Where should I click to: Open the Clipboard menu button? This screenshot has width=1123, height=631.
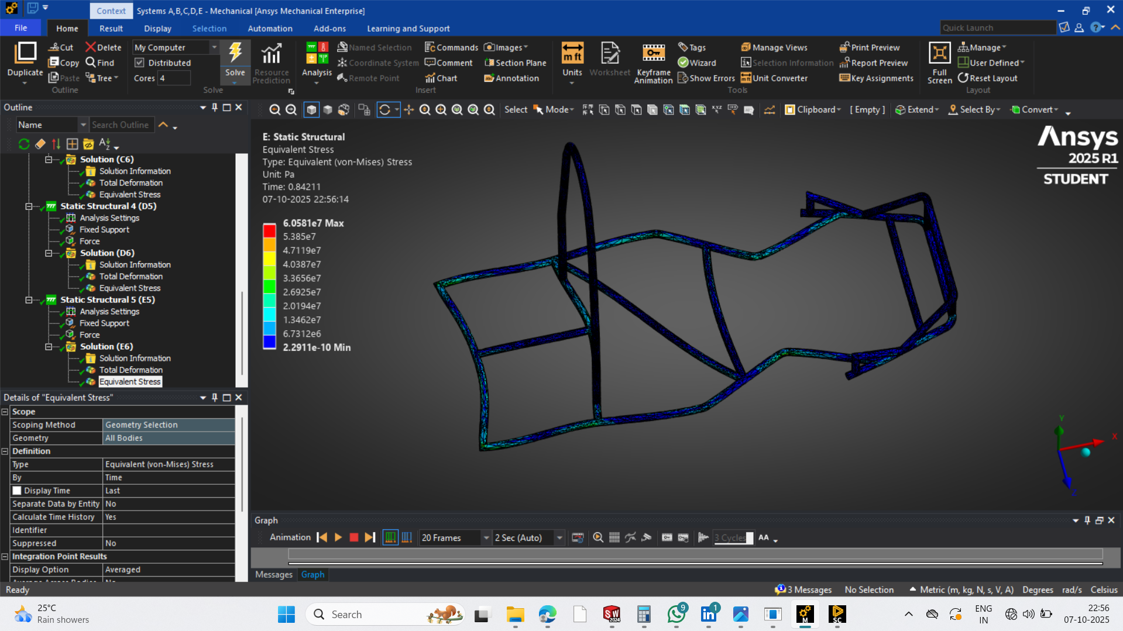813,109
